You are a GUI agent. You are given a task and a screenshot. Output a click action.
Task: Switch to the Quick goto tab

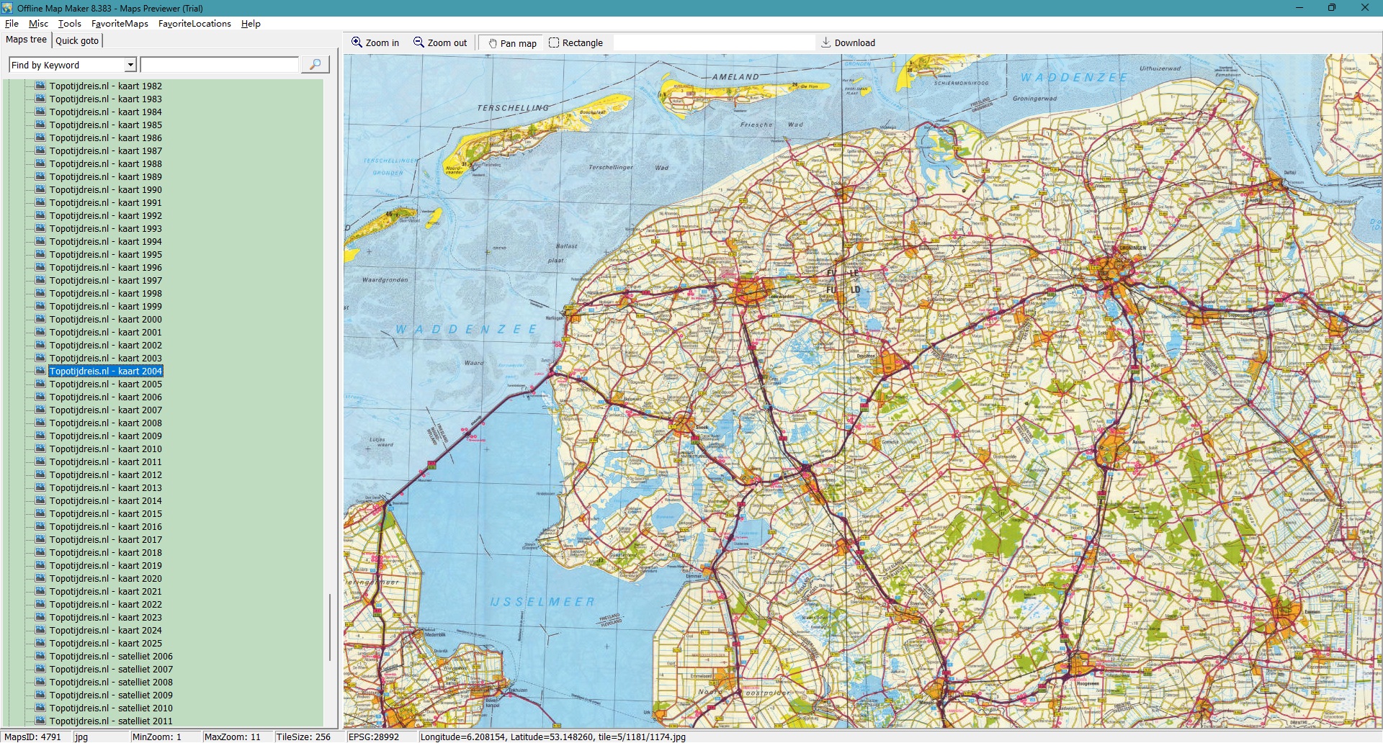77,40
